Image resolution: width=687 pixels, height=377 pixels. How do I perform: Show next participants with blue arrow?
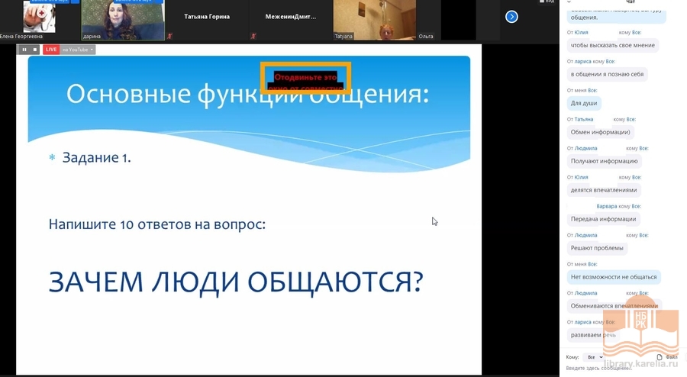(511, 17)
